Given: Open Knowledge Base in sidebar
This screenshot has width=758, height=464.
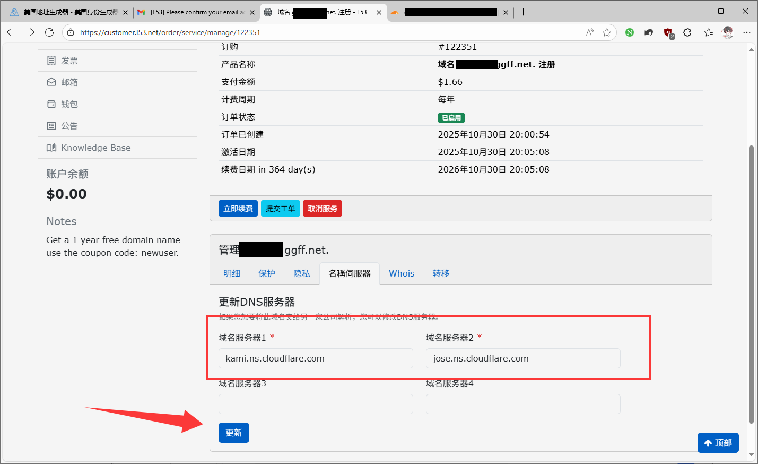Looking at the screenshot, I should coord(95,148).
